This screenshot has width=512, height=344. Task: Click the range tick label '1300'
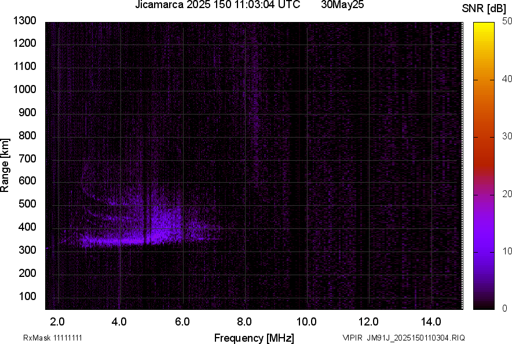pyautogui.click(x=24, y=21)
